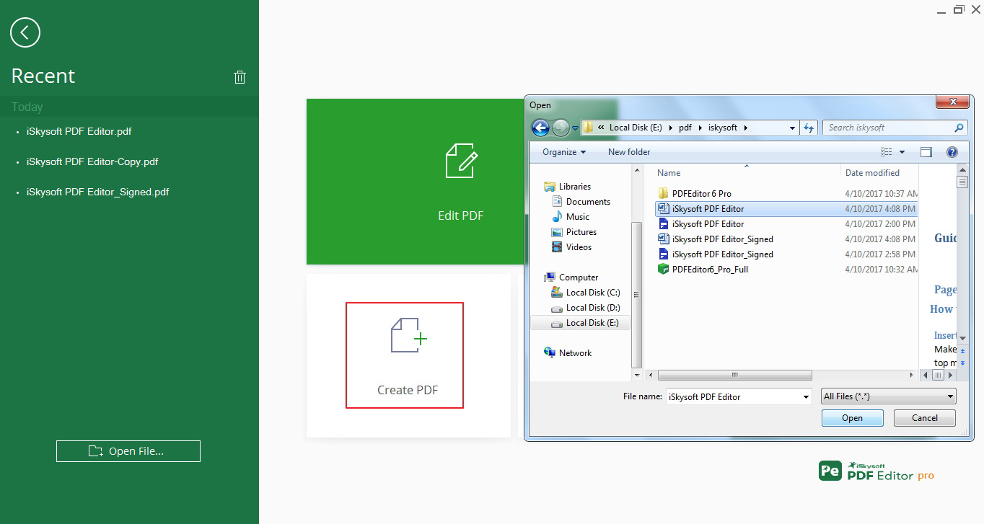This screenshot has width=984, height=524.
Task: Click the Open File... button in sidebar
Action: [x=128, y=451]
